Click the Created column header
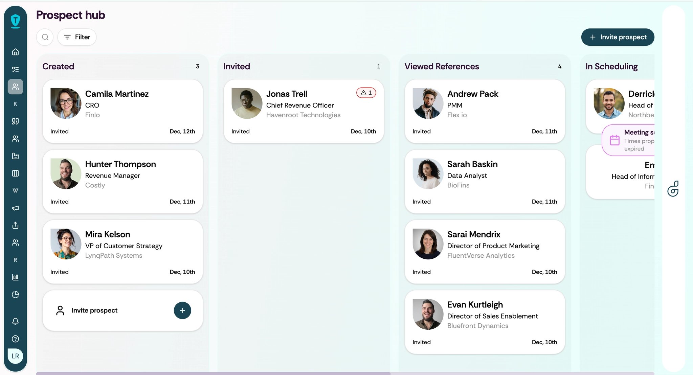The width and height of the screenshot is (693, 375). (x=58, y=66)
